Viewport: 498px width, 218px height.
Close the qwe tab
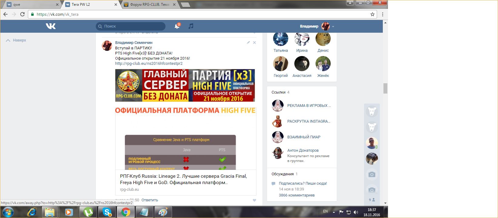click(57, 5)
